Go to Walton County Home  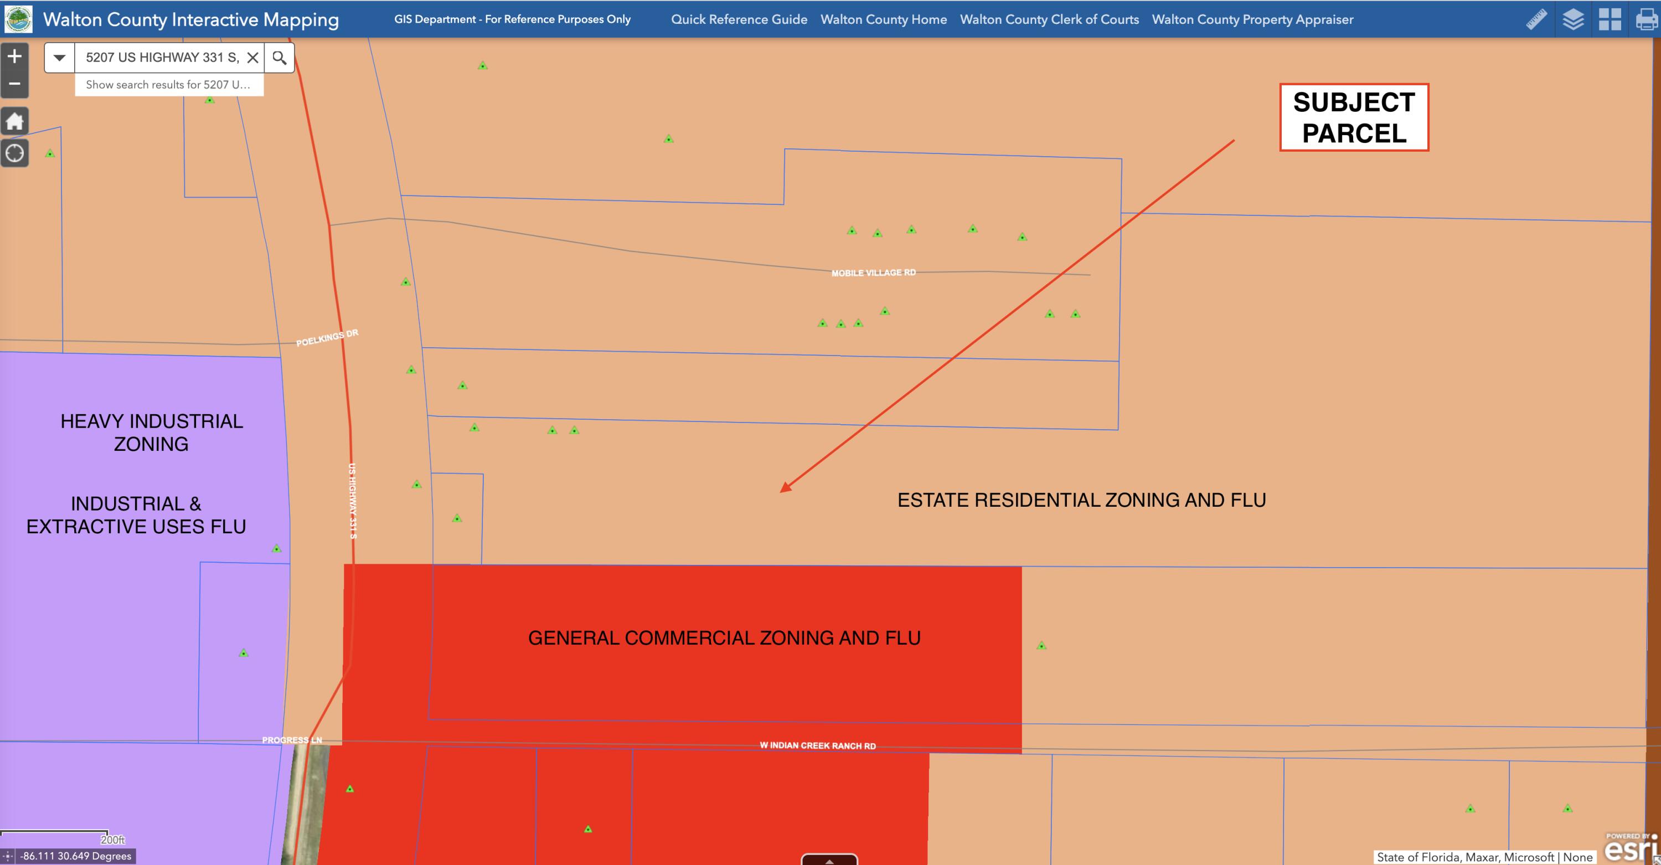point(884,19)
